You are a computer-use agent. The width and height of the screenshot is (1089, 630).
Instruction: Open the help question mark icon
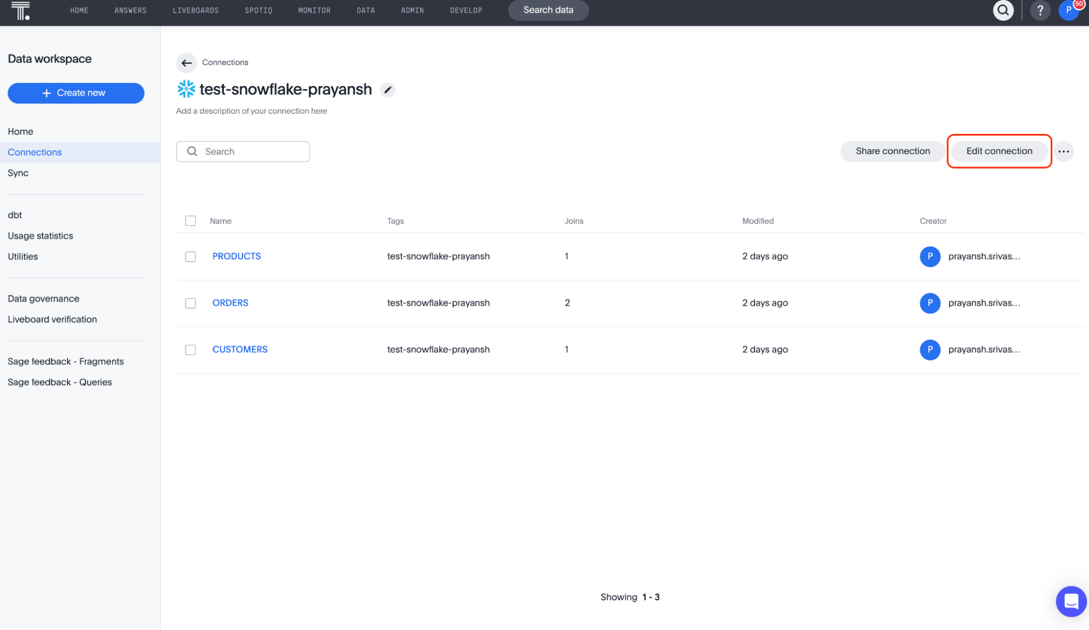[x=1040, y=10]
